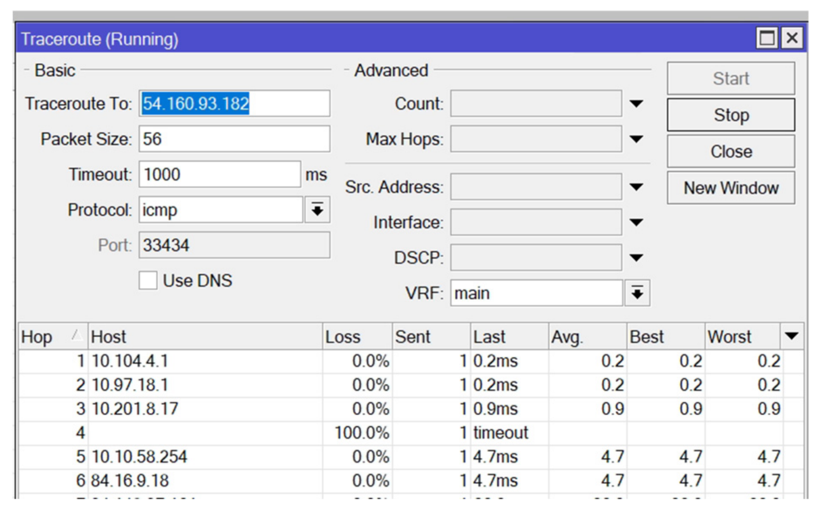Open a New Window
Screen dimensions: 820x510
pyautogui.click(x=730, y=188)
